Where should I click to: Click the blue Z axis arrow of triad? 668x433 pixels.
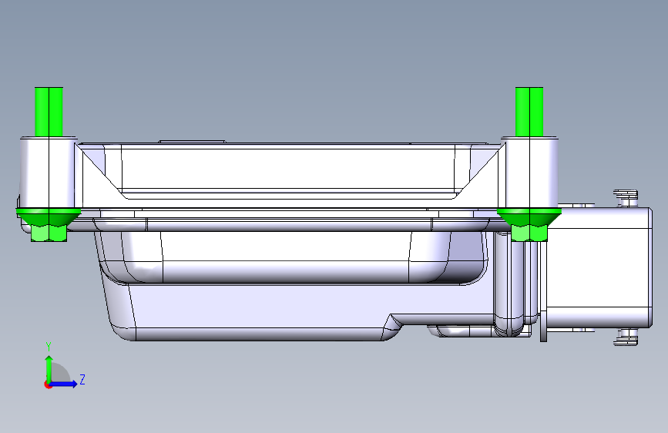[x=63, y=384]
